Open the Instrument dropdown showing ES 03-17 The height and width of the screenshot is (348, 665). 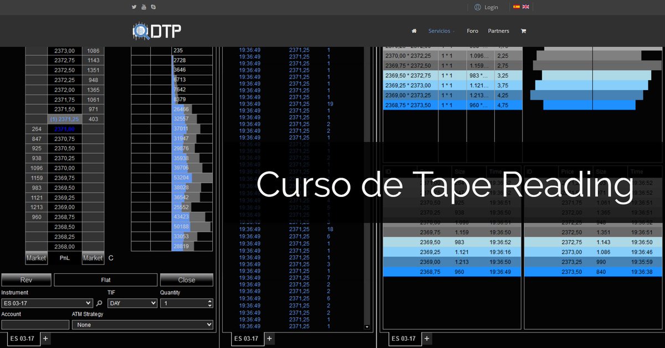(47, 303)
